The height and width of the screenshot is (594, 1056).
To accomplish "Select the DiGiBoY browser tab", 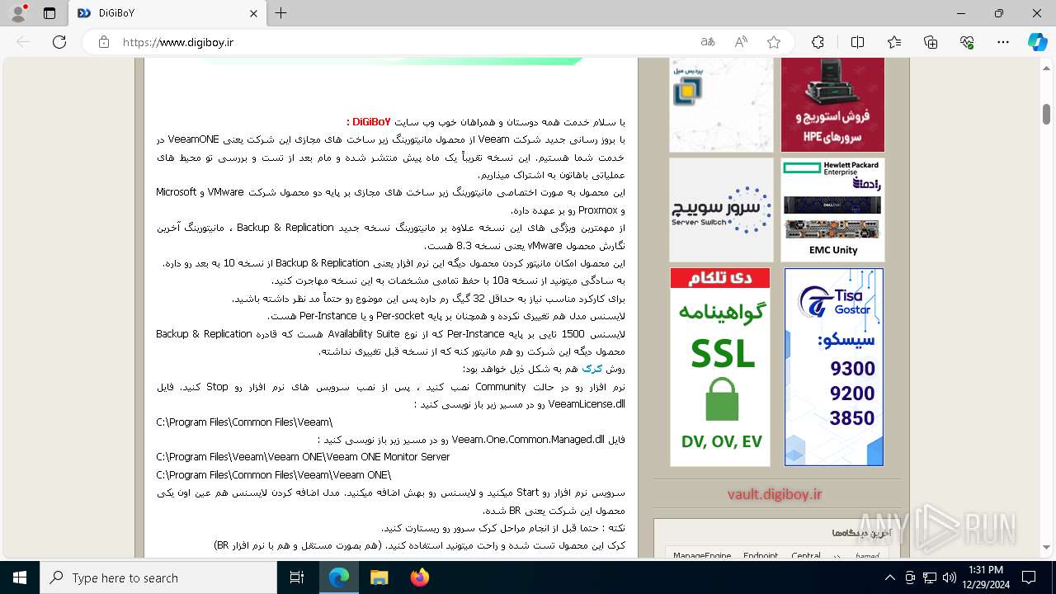I will pos(165,13).
